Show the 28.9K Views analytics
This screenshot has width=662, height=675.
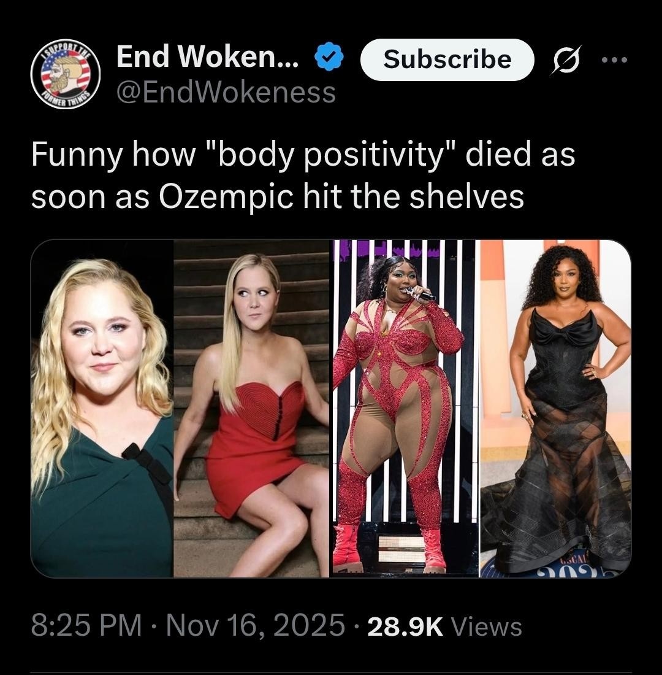tap(445, 627)
